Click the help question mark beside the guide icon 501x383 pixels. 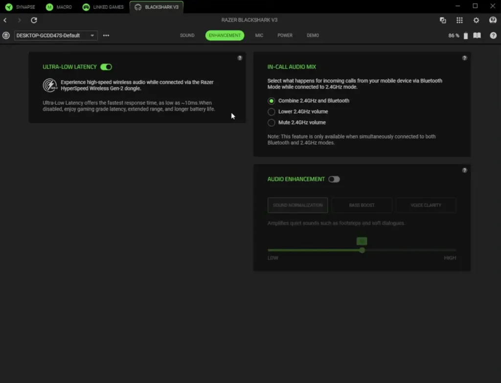[x=493, y=36]
